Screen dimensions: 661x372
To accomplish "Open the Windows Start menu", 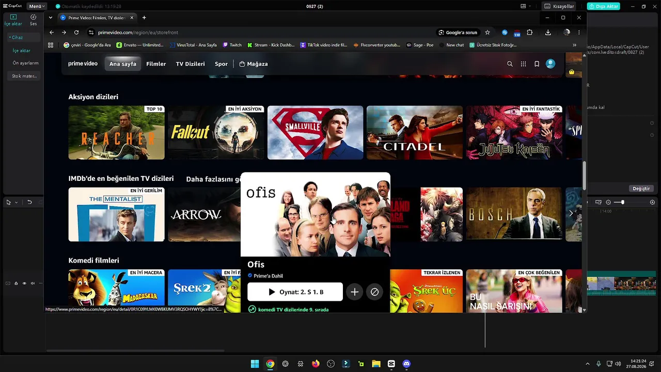I will point(255,364).
